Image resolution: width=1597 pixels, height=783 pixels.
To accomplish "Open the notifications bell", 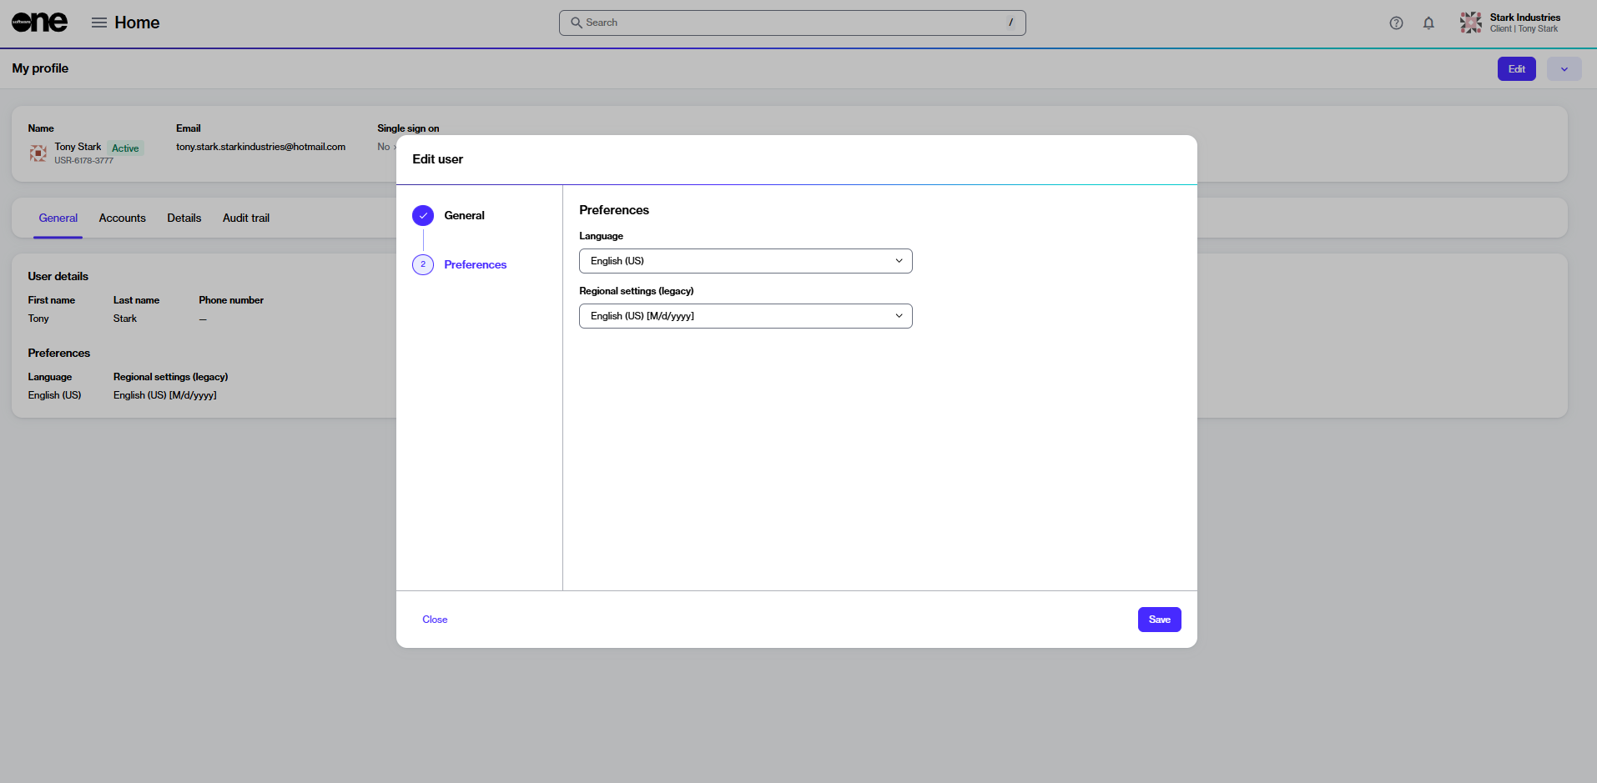I will (x=1428, y=23).
